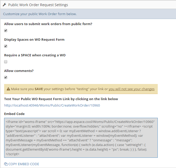The width and height of the screenshot is (176, 168).
Task: Click the copy icon beside COPY EMBED CODE
Action: [x=6, y=164]
